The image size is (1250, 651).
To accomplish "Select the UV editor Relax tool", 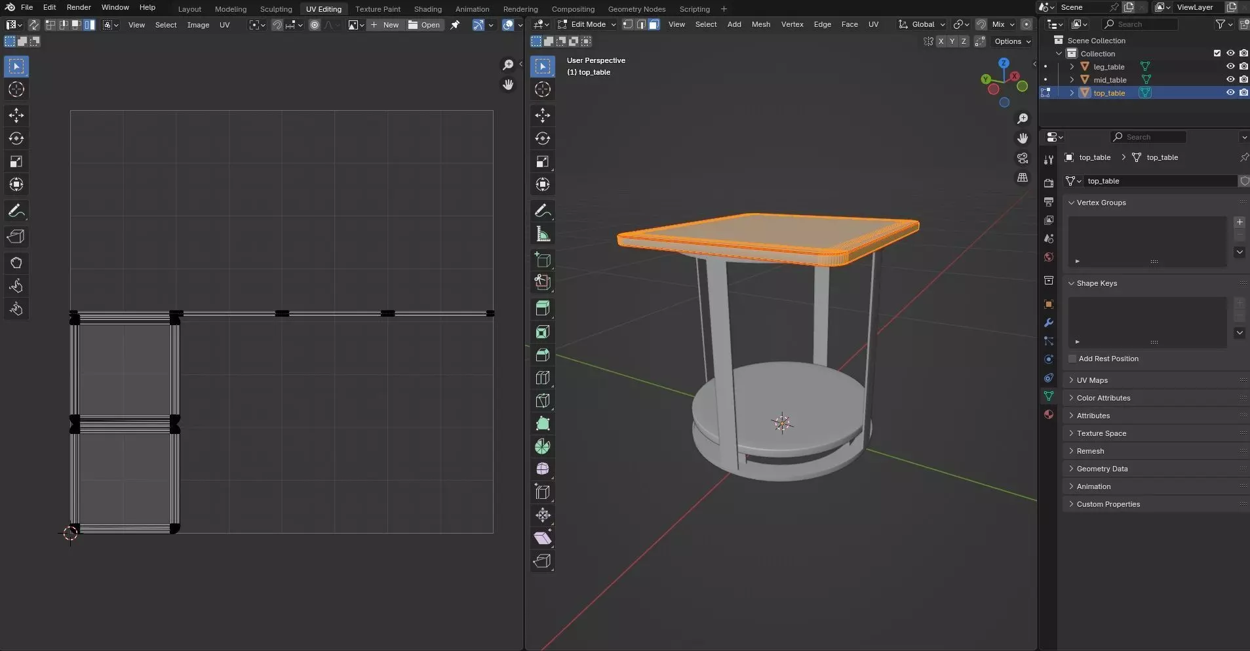I will click(x=16, y=286).
